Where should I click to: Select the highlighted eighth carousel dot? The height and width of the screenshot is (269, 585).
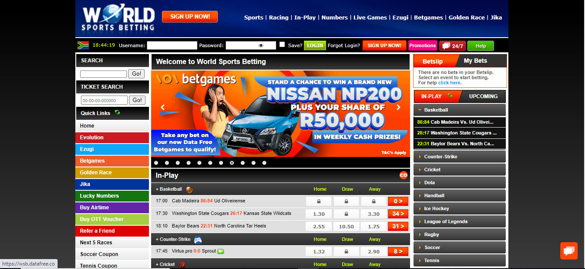pyautogui.click(x=232, y=163)
